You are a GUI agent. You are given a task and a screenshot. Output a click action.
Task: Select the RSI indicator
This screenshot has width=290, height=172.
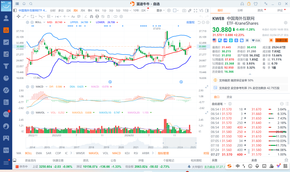136,153
